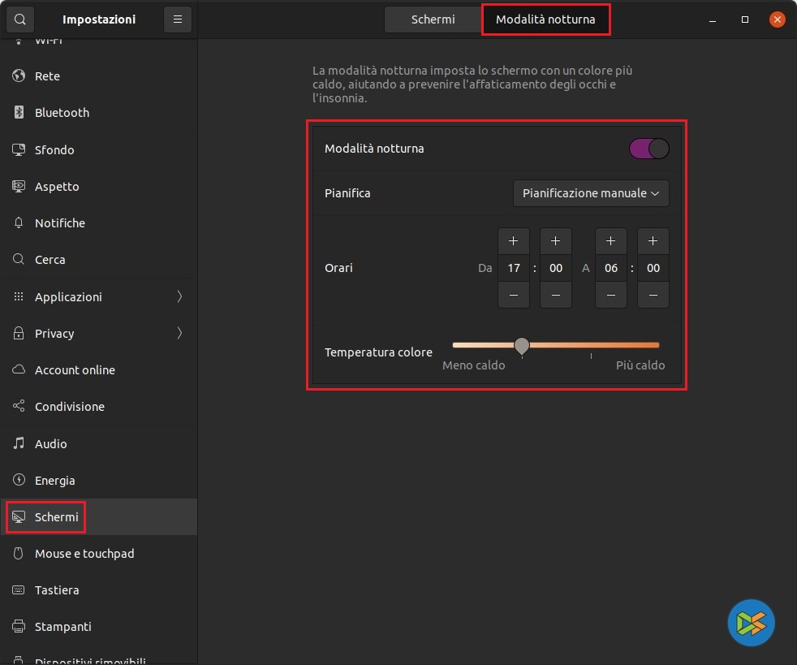The width and height of the screenshot is (797, 665).
Task: Select the Notifiche bell icon
Action: coord(19,223)
